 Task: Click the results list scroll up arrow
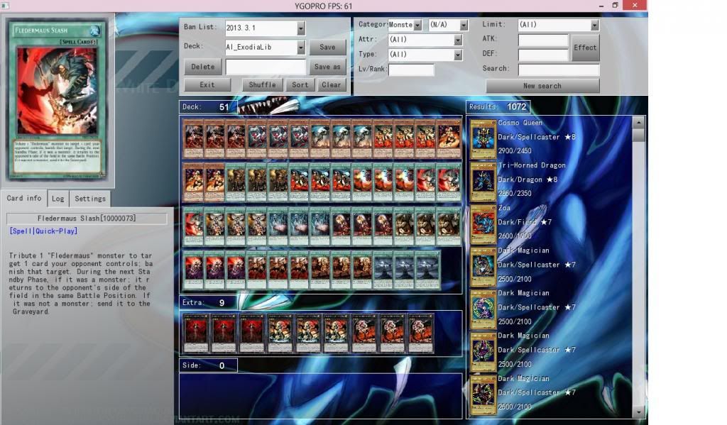[638, 122]
